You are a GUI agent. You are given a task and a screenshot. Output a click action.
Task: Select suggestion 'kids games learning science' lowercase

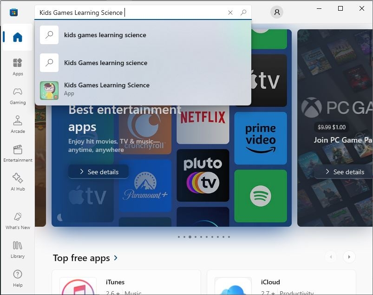[x=143, y=35]
